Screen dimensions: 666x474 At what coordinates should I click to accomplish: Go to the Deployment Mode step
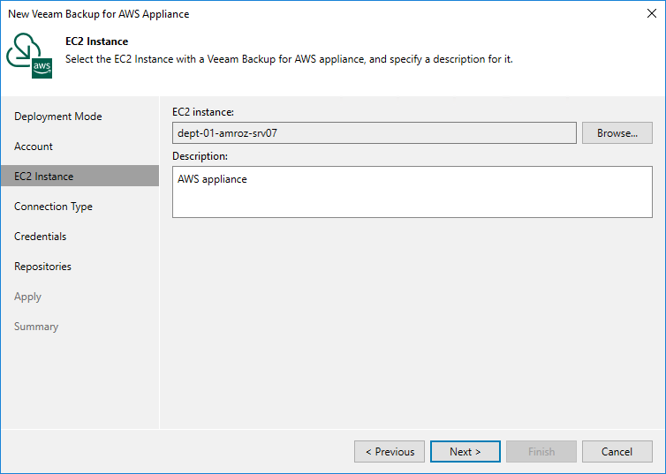[x=58, y=117]
